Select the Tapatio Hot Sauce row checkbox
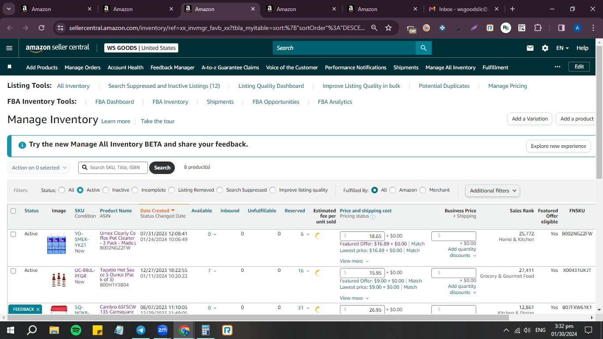 pos(13,271)
